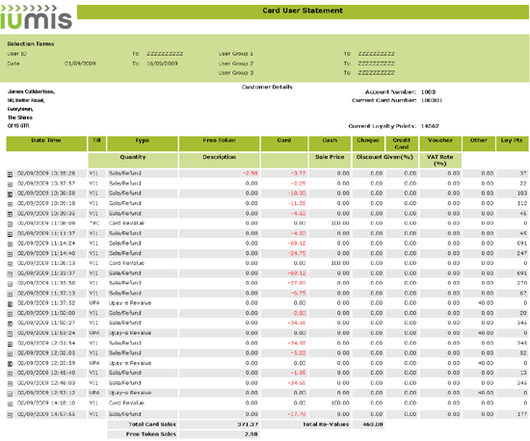
Task: Click the iumis logo
Action: pos(36,17)
